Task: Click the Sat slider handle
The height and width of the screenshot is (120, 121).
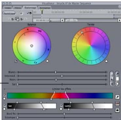Action: 18,84
